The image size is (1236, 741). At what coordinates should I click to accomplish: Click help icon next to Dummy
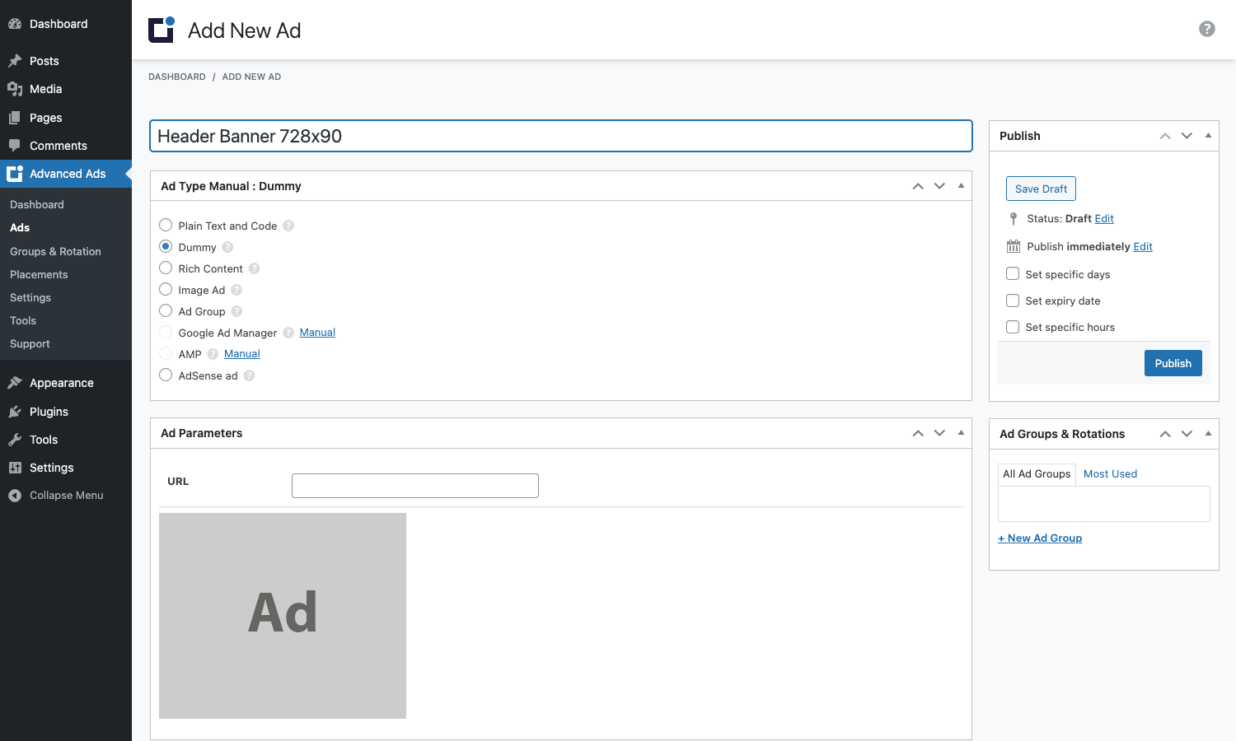tap(227, 247)
